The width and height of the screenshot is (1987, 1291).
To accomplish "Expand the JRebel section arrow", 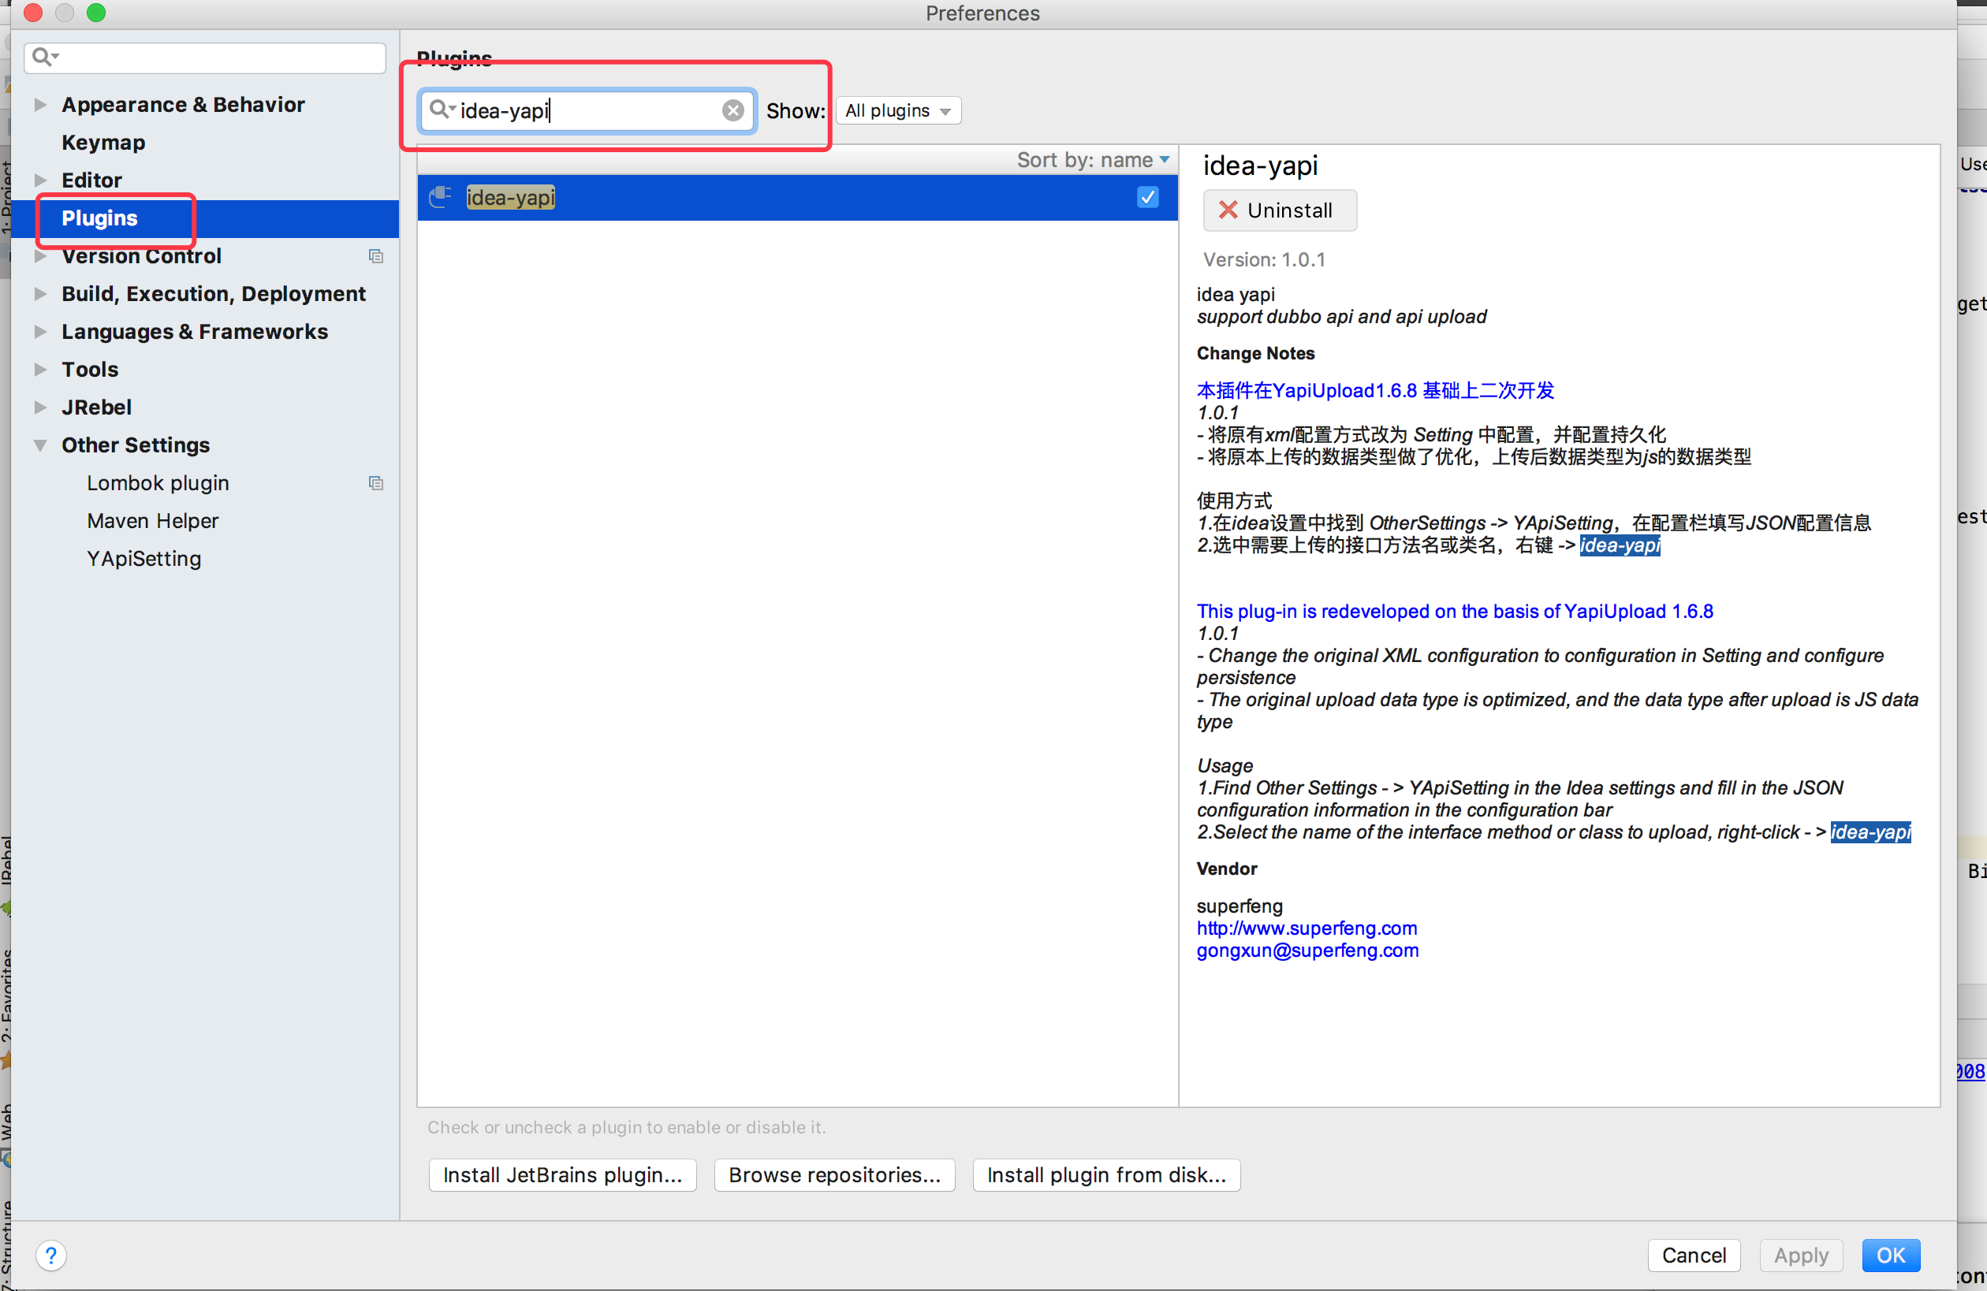I will pyautogui.click(x=39, y=407).
